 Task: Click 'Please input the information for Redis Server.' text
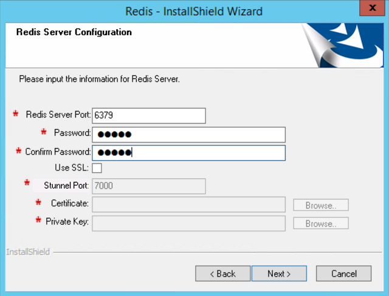tap(100, 79)
